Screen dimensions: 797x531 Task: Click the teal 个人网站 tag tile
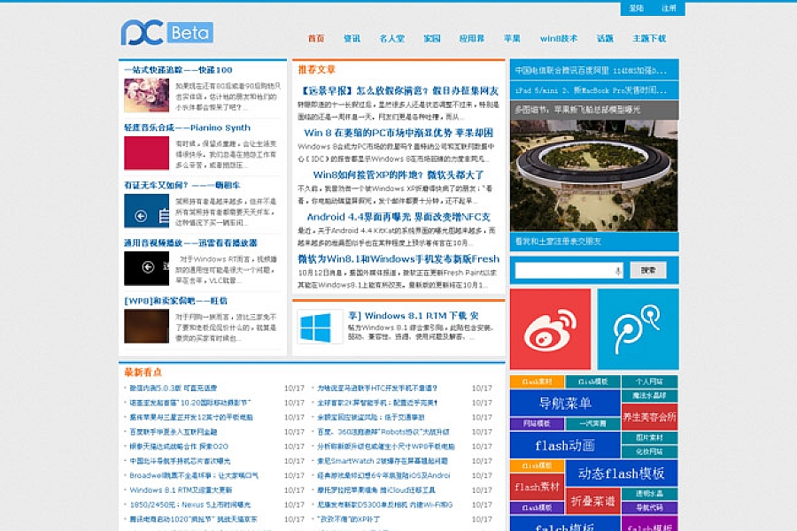(649, 381)
